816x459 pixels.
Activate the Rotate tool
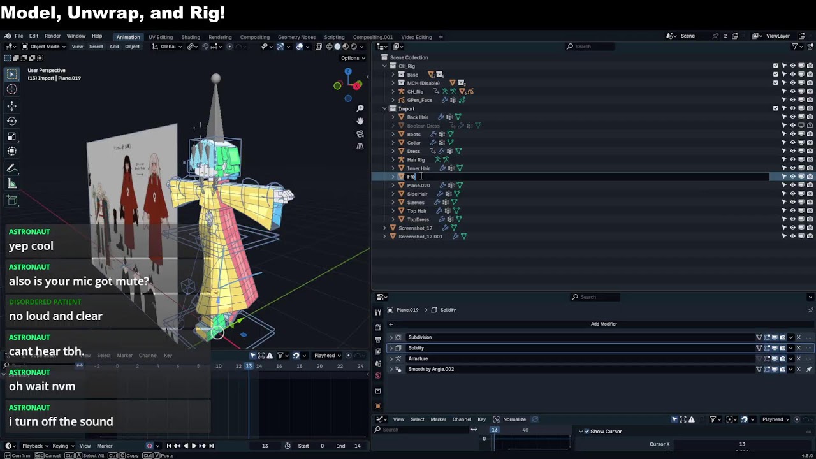click(12, 121)
